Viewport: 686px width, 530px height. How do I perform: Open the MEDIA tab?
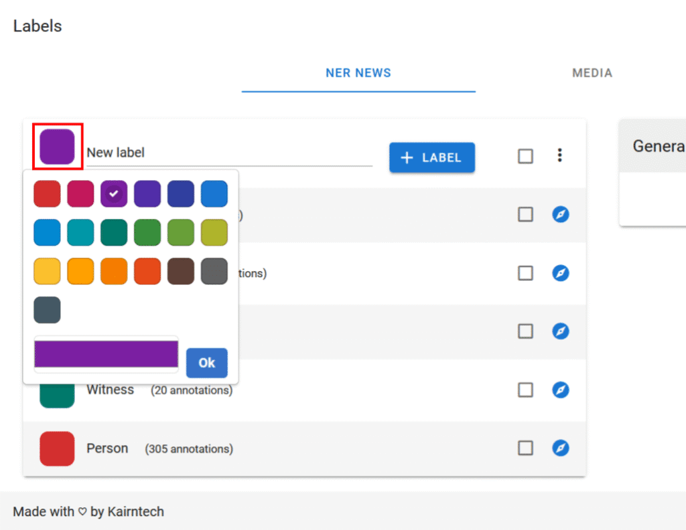[x=592, y=73]
